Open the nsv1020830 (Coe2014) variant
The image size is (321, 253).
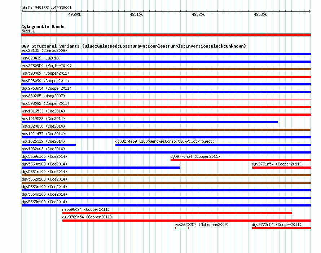(43, 126)
